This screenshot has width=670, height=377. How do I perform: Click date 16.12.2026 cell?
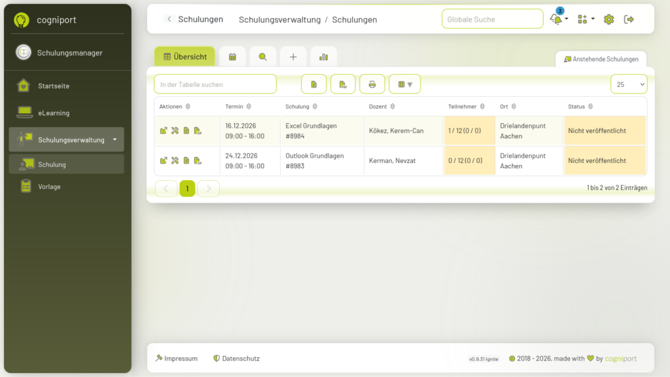tap(250, 131)
